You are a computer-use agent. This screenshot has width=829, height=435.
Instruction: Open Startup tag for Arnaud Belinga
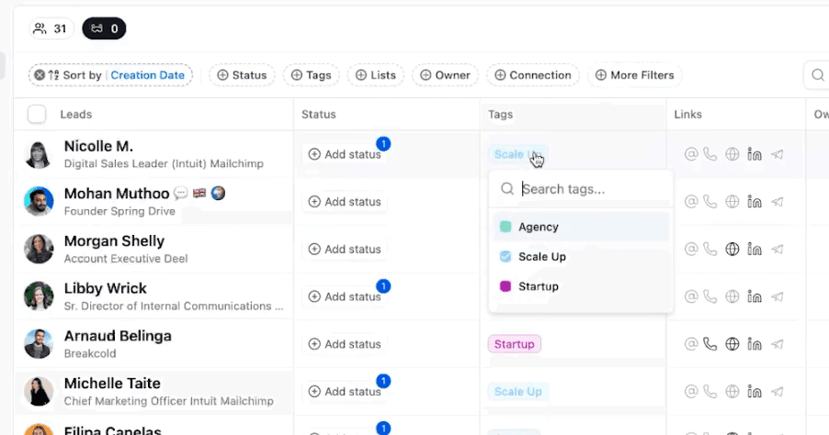click(x=514, y=344)
